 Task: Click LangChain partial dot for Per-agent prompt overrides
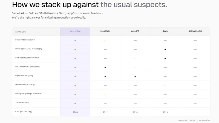(x=105, y=94)
